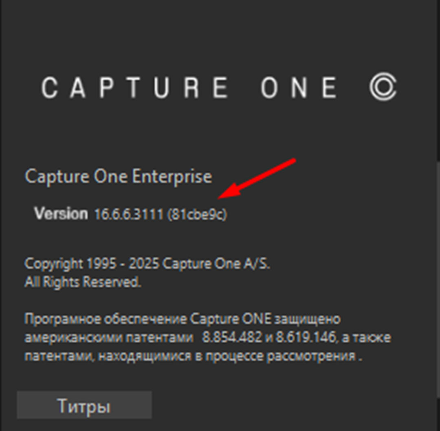The width and height of the screenshot is (440, 431).
Task: Click the phrase находящимися в процессе рассмотрения
Action: [x=227, y=356]
